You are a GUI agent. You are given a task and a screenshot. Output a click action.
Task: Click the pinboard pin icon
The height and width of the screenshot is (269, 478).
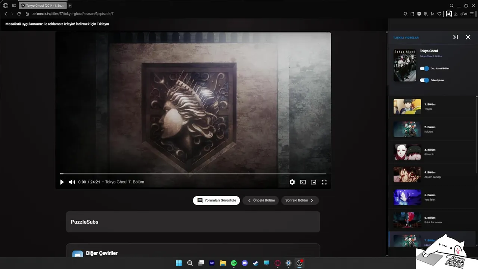click(406, 14)
